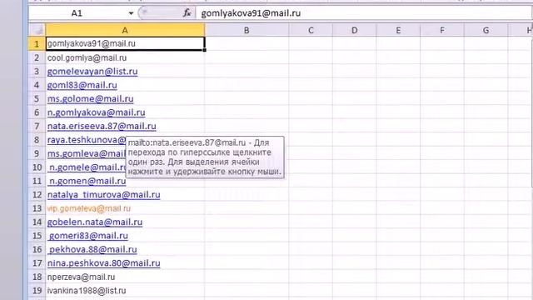Click the Name Box showing A1
The height and width of the screenshot is (300, 533).
tap(77, 13)
